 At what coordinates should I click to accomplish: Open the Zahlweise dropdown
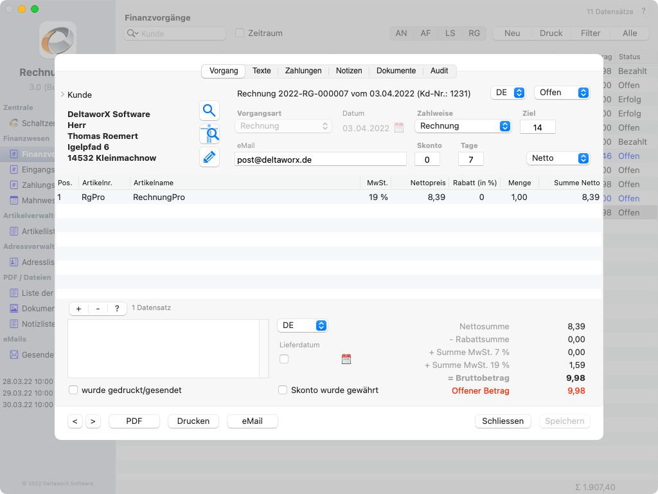(463, 126)
